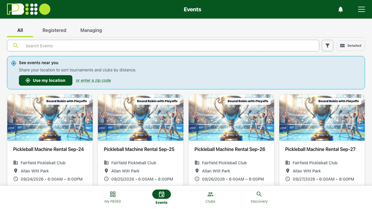
Task: Click location pin icon on Sep-24 card
Action: coord(16,171)
